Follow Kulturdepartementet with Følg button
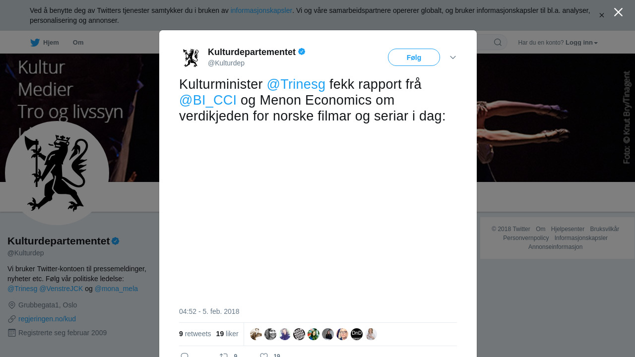Screen dimensions: 635x357 [x=414, y=58]
